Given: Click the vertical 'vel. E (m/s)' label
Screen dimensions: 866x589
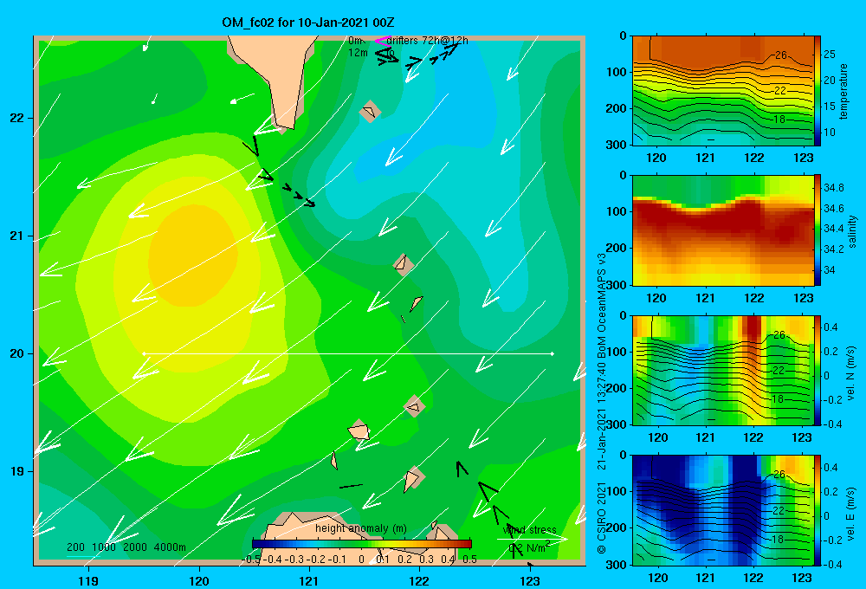Looking at the screenshot, I should (851, 513).
